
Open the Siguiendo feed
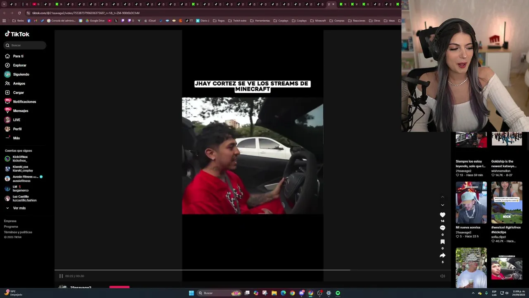pos(17,74)
